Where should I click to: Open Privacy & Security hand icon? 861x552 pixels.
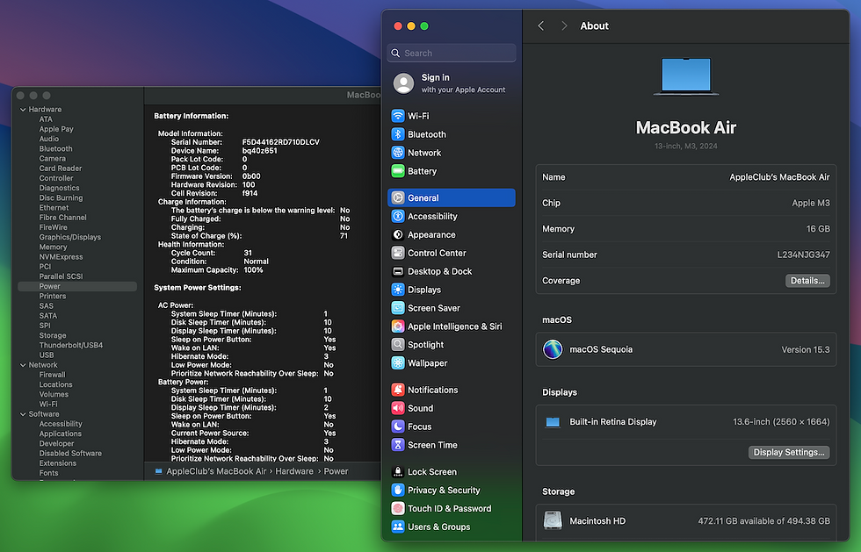pos(397,490)
